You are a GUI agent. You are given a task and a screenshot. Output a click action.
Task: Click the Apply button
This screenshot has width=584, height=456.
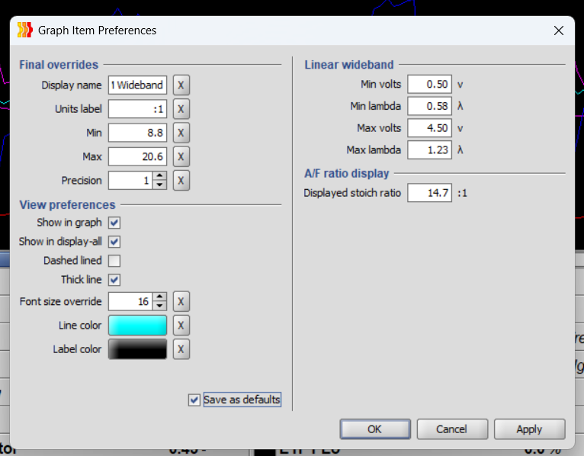[x=529, y=429]
